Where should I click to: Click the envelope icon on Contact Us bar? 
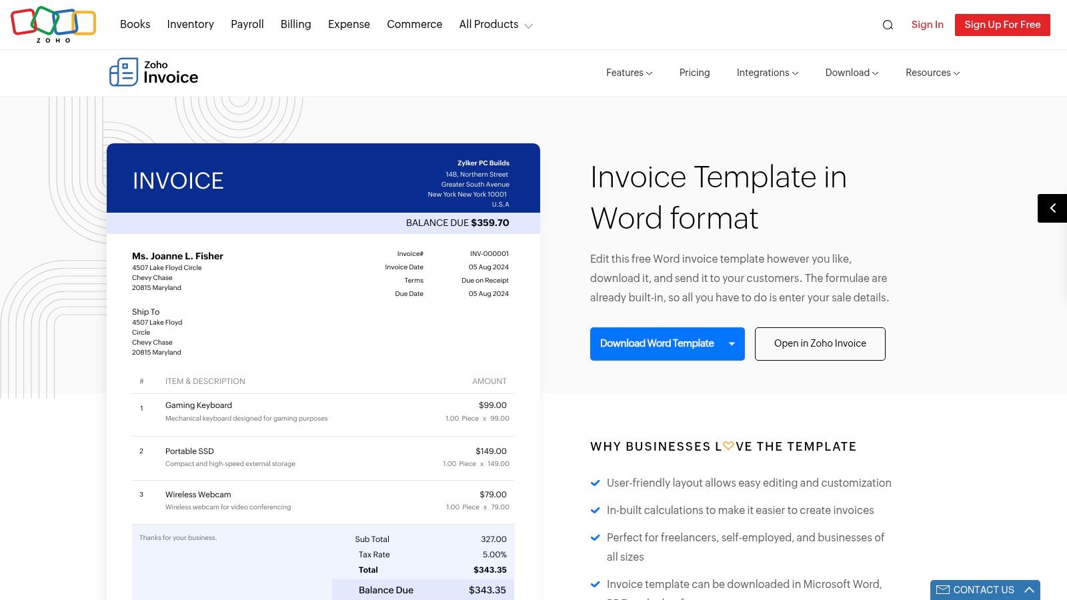coord(943,589)
